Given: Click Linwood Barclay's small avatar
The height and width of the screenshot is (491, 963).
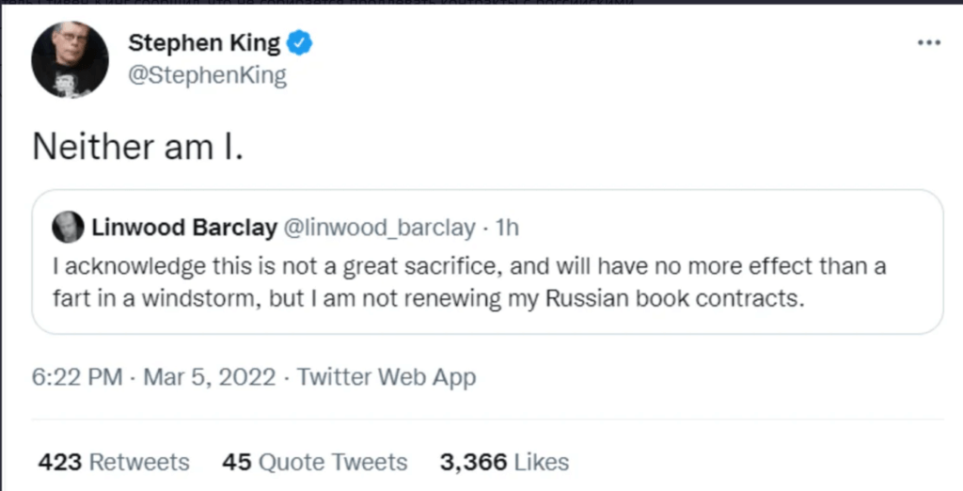Looking at the screenshot, I should (x=68, y=227).
